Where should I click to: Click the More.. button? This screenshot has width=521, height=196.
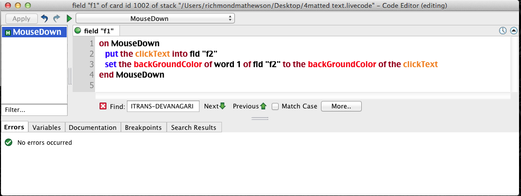(x=341, y=106)
